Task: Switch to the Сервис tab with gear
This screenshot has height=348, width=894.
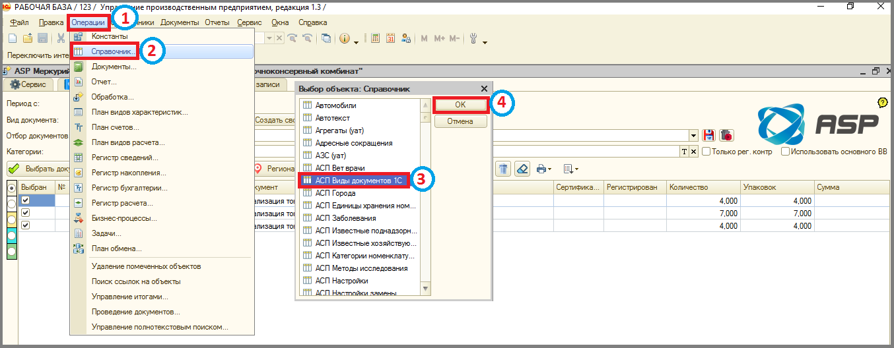Action: click(28, 84)
